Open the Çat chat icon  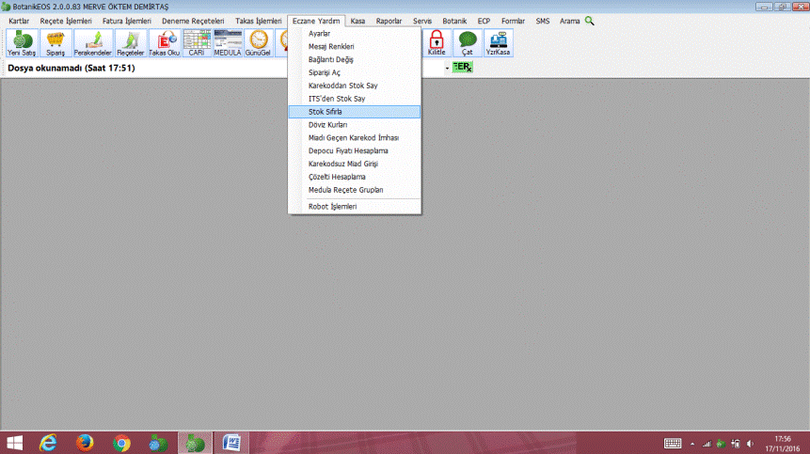468,42
